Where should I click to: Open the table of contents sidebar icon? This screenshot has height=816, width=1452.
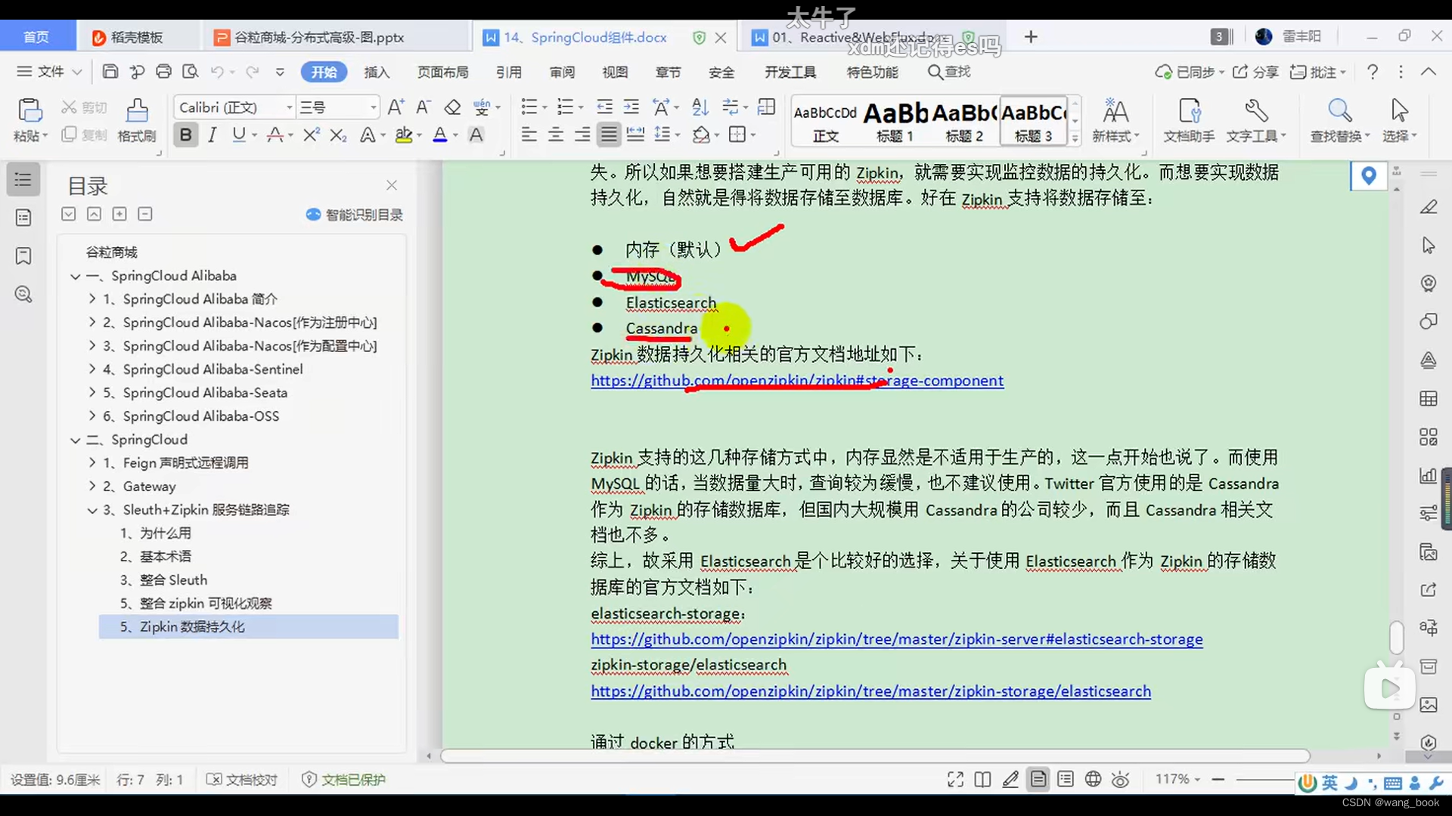point(23,180)
